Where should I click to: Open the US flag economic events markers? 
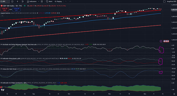click(166, 41)
